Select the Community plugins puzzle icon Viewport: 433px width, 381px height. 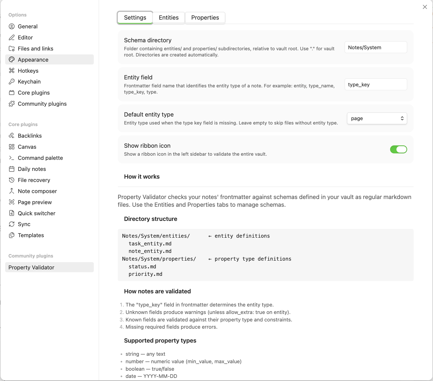(12, 104)
